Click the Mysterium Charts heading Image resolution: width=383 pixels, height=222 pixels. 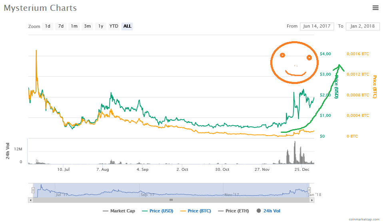click(x=40, y=8)
